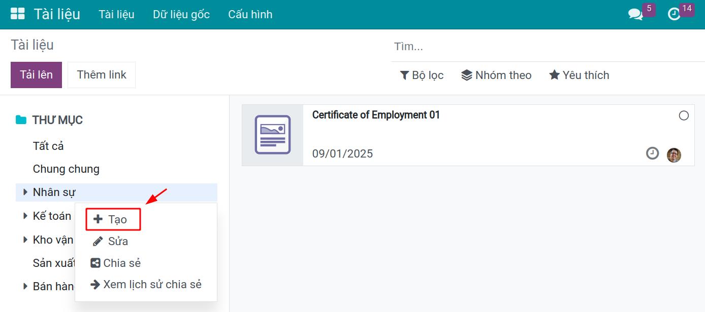This screenshot has height=312, width=705.
Task: Expand the Nhân sự folder arrow
Action: [x=25, y=192]
